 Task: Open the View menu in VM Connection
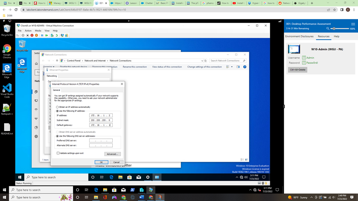pos(47,30)
